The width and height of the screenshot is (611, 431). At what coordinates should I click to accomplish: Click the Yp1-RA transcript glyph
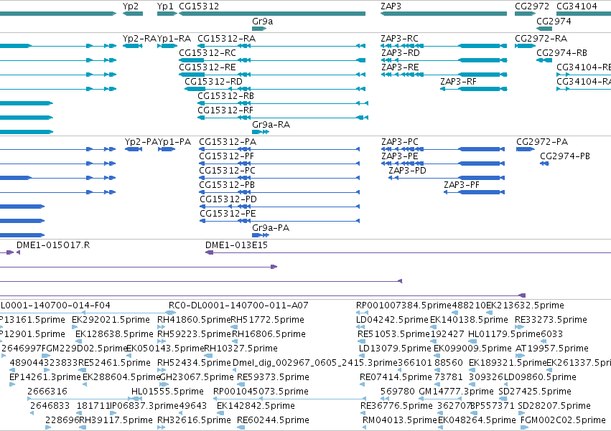click(x=167, y=46)
